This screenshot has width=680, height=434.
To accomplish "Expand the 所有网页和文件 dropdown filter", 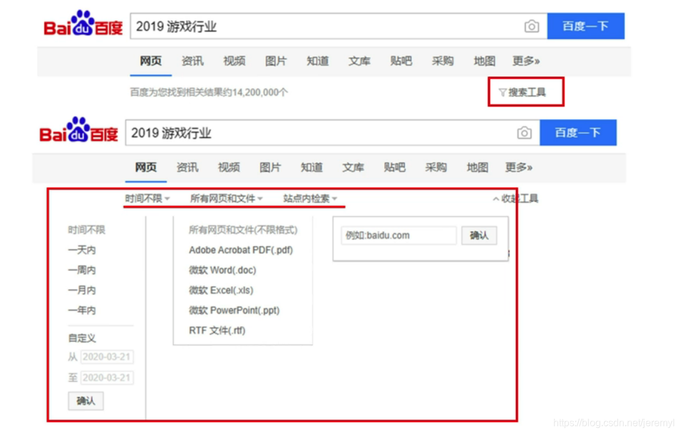I will (226, 198).
